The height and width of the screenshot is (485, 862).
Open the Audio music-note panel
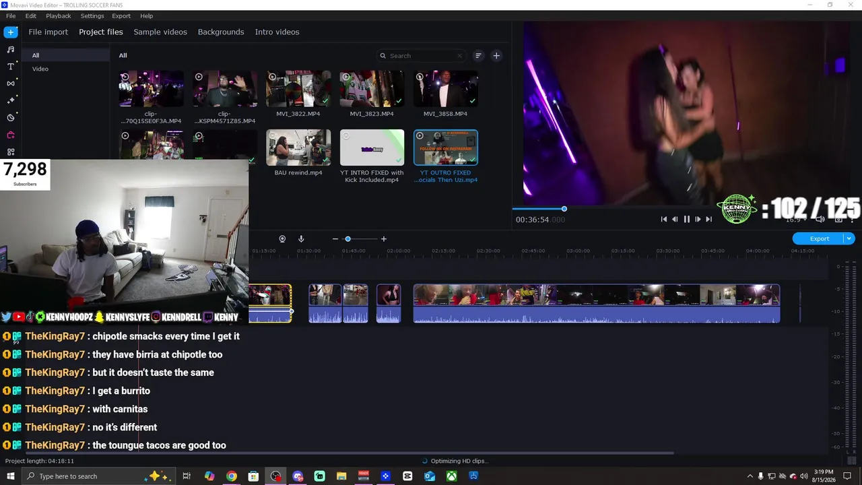(x=11, y=50)
